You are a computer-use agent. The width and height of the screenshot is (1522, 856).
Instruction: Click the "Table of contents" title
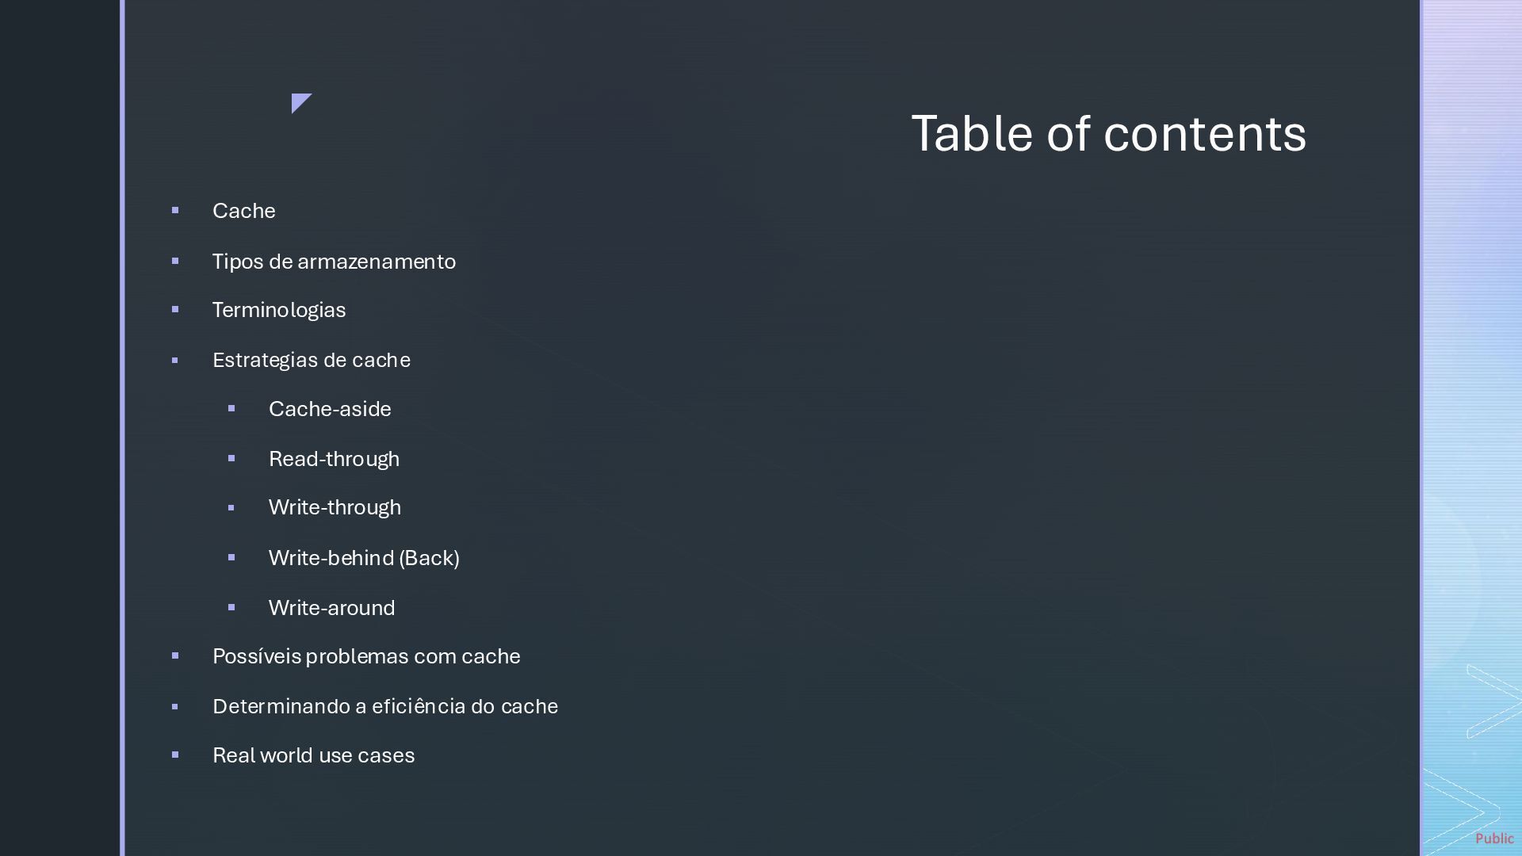pos(1108,133)
